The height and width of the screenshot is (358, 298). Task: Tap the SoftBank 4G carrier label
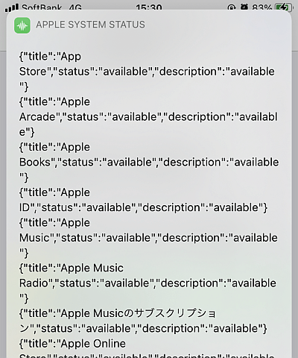tap(51, 7)
